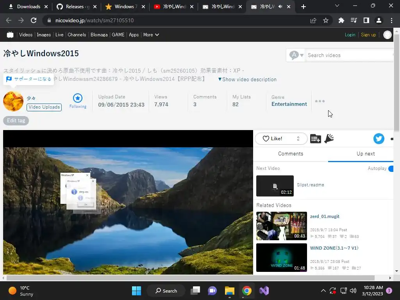Click the Like! button
The image size is (400, 300).
tap(281, 139)
